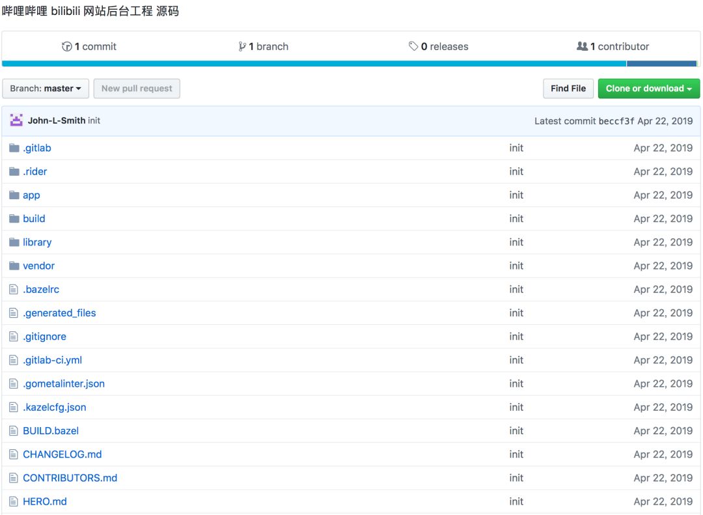Click the .kazelcfg.json file icon
The width and height of the screenshot is (703, 515).
(14, 408)
